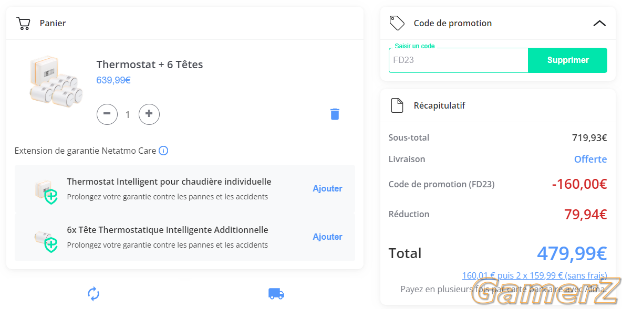Open the Thermostat + 6 Têtes product title
Viewport: 622px width, 309px height.
[x=150, y=64]
